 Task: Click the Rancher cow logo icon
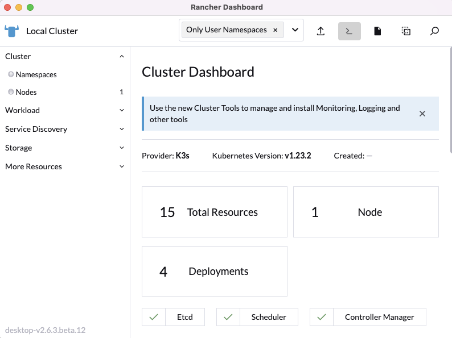click(12, 31)
